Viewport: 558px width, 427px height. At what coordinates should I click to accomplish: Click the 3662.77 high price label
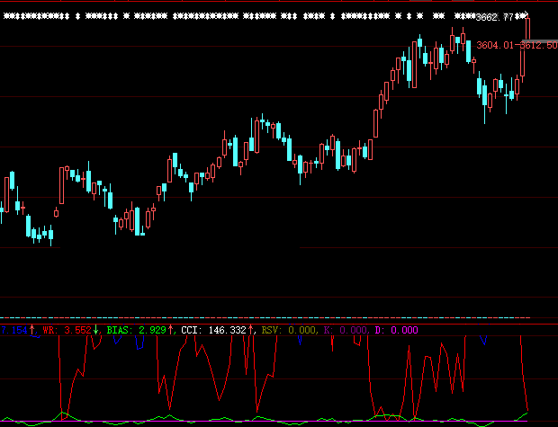494,17
